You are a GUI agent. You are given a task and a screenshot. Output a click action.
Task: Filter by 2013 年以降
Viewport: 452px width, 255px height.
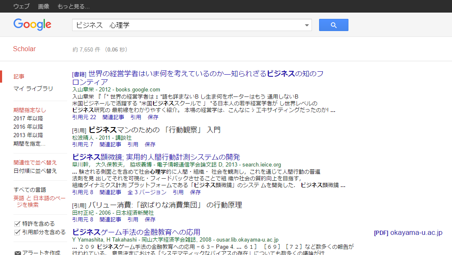tap(28, 135)
